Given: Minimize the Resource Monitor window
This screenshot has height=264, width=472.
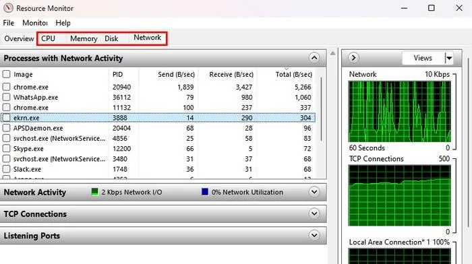Looking at the screenshot, I should click(x=404, y=8).
